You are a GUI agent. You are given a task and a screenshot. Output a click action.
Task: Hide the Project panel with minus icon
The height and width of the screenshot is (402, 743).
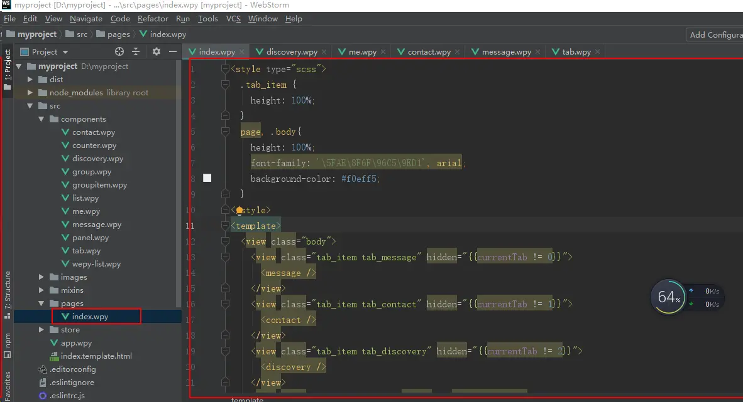pos(173,51)
